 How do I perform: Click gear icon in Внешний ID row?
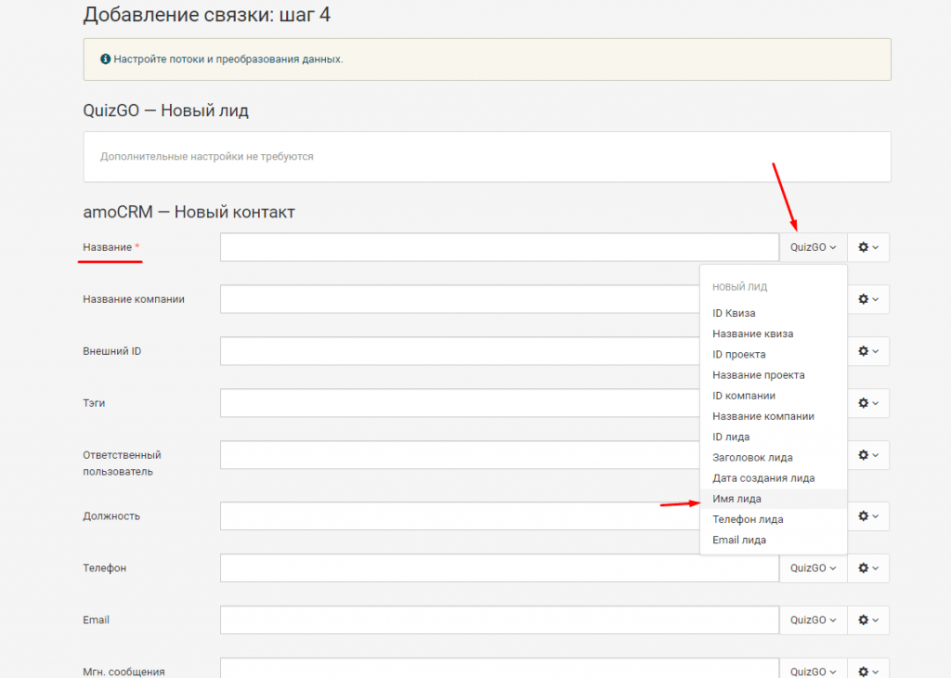click(x=868, y=351)
